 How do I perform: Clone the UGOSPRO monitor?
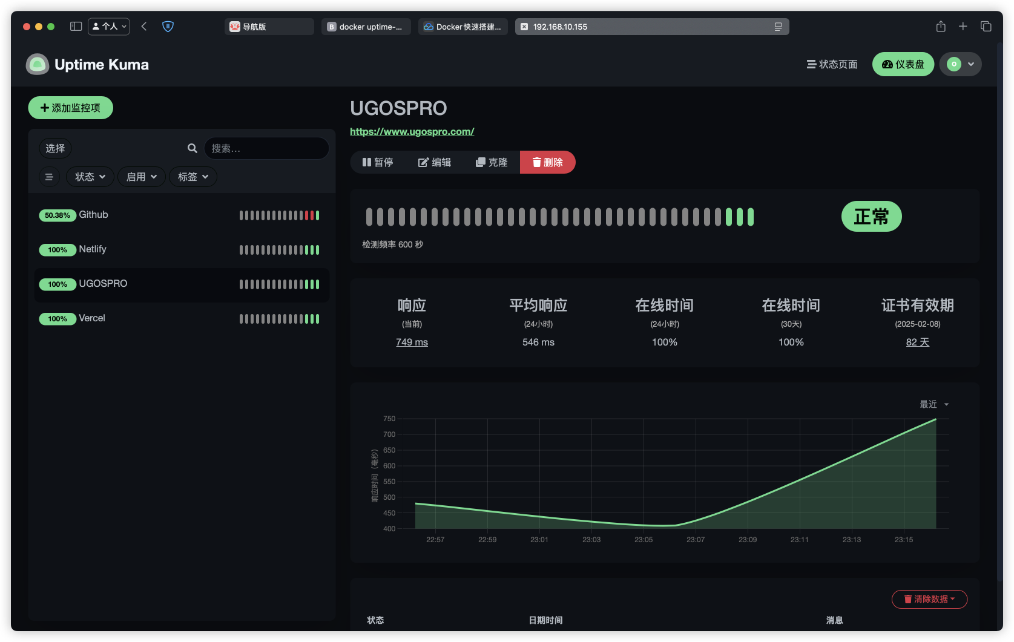492,162
